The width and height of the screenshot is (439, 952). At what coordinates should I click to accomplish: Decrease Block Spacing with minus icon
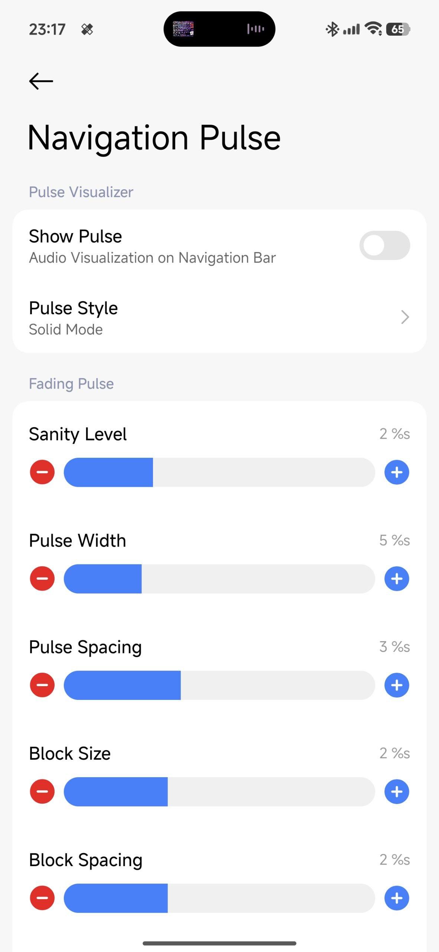(x=42, y=898)
